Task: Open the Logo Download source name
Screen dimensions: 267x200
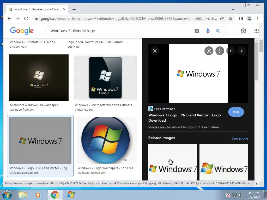Action: point(165,109)
